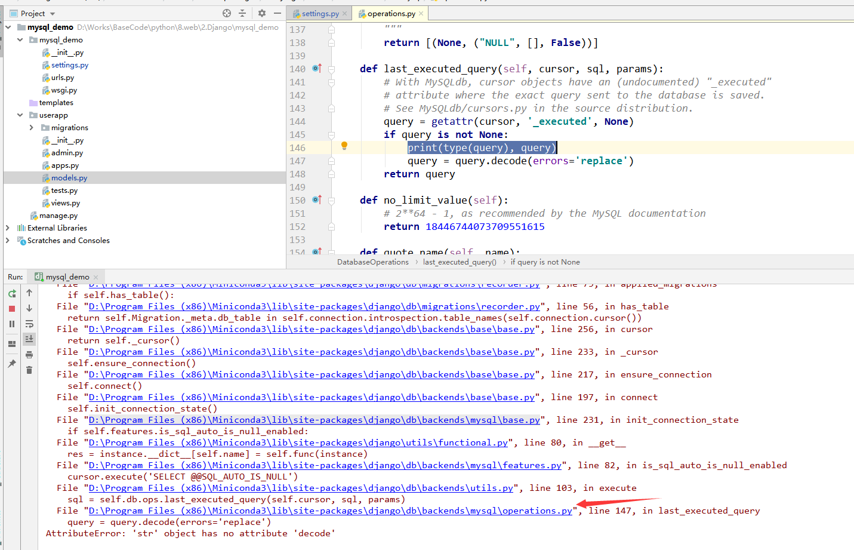
Task: Open functional.py link in traceback
Action: (298, 443)
